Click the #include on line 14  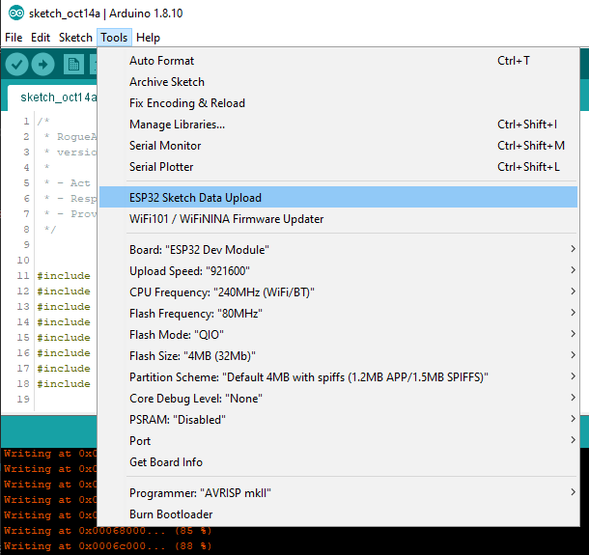point(64,322)
